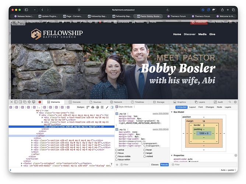Toggle the :focus-within checkbox
246x184 pixels.
(117, 160)
